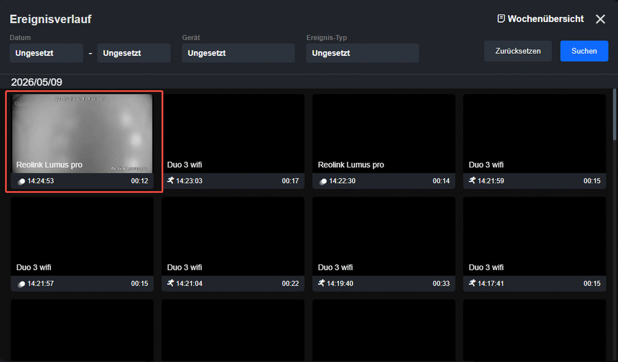Click the motion icon beside 14:23:03
618x362 pixels.
point(170,181)
